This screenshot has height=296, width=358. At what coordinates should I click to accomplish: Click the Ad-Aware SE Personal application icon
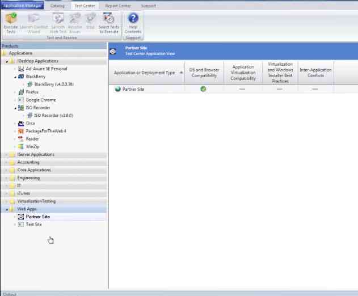(x=21, y=69)
